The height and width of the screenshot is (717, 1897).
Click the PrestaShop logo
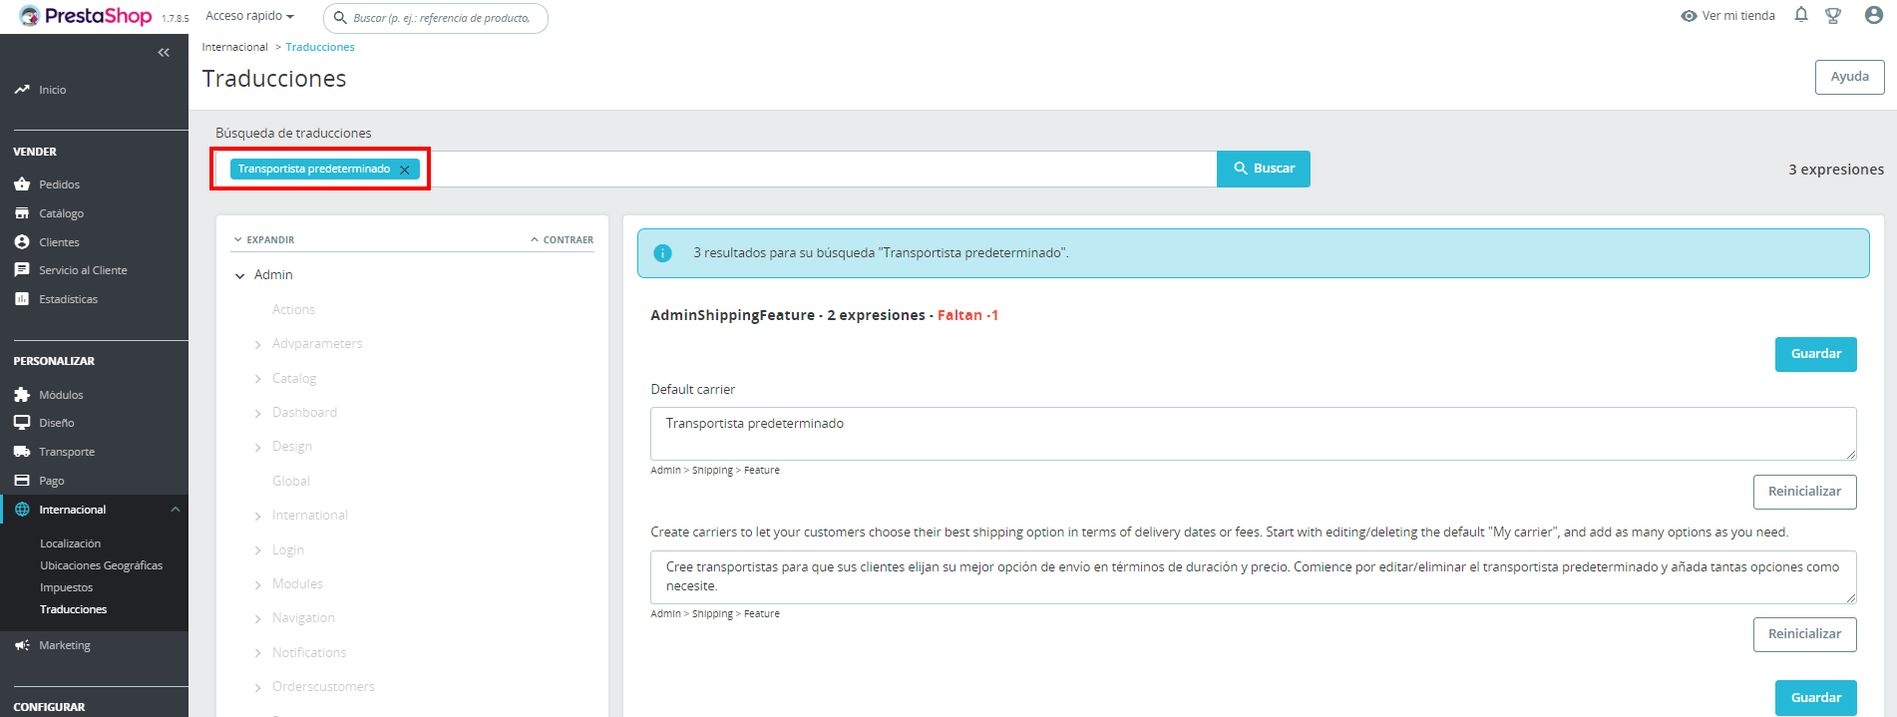click(85, 16)
